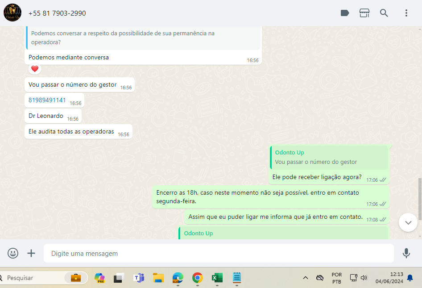Show hidden system tray icons

pyautogui.click(x=306, y=278)
